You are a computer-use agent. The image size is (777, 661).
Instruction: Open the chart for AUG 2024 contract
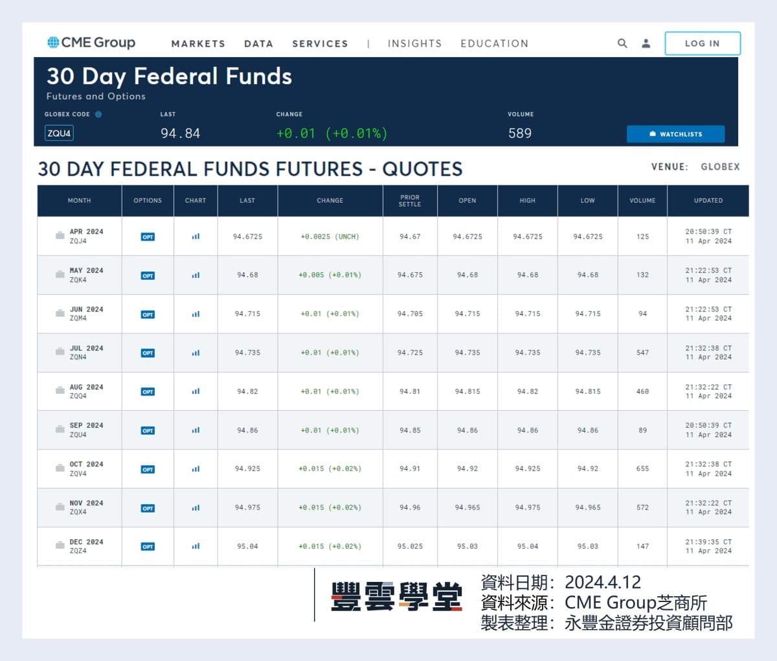196,391
